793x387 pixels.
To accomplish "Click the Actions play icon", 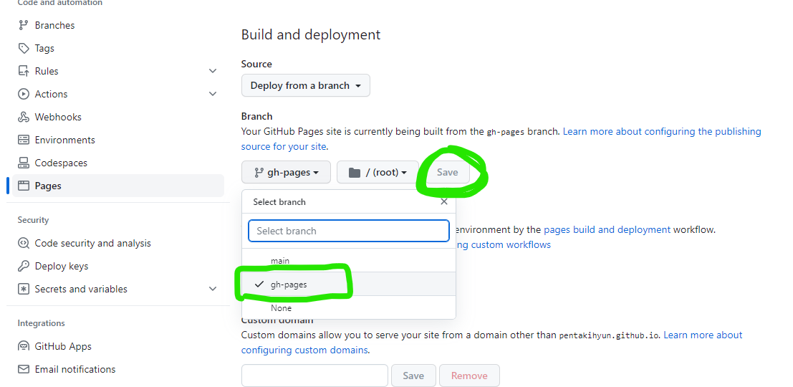I will (x=23, y=94).
